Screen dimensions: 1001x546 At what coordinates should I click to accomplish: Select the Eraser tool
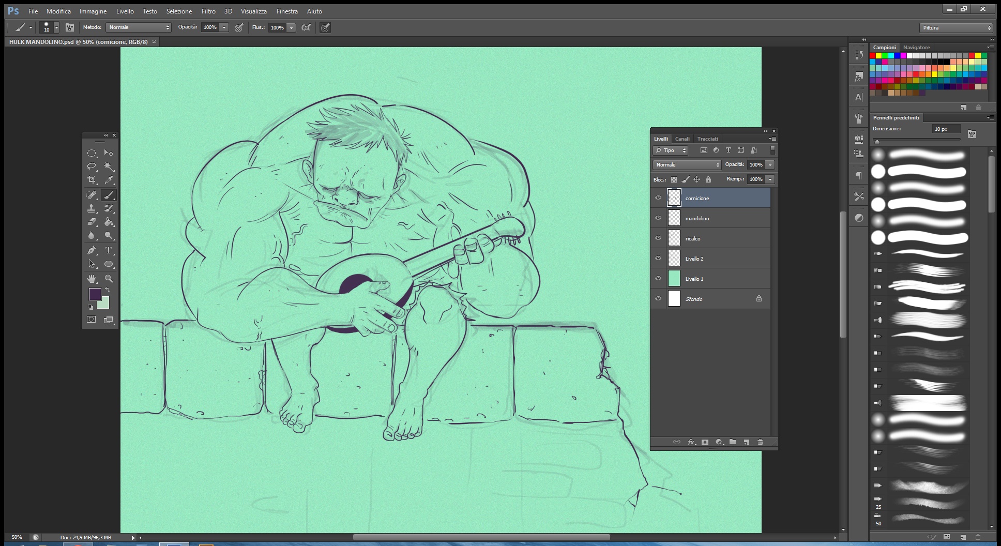[92, 222]
